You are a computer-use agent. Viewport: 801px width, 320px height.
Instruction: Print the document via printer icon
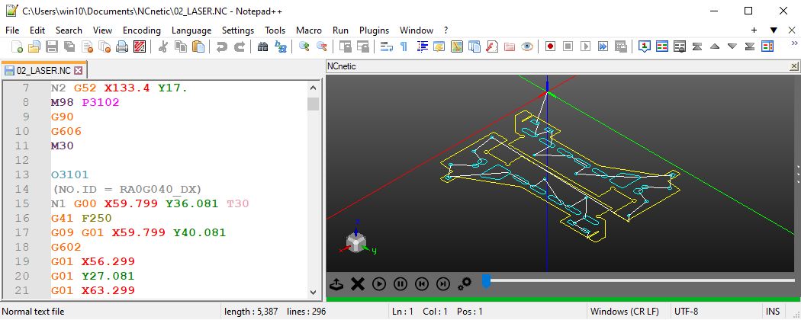(121, 47)
